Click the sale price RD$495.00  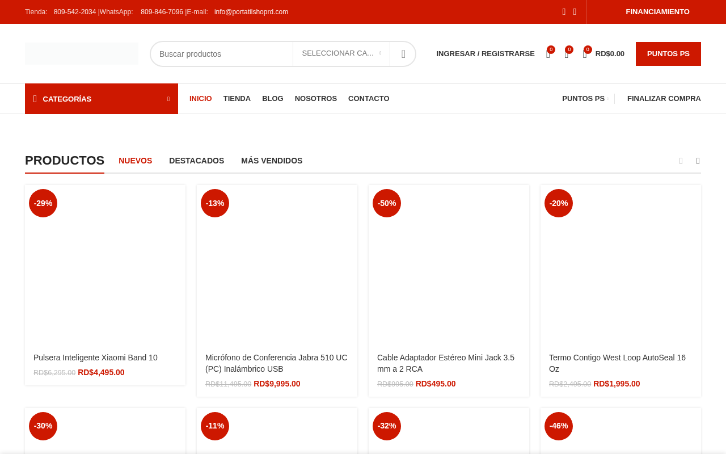pos(436,384)
